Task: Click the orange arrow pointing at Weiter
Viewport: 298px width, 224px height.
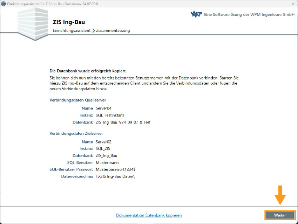Action: tap(280, 194)
